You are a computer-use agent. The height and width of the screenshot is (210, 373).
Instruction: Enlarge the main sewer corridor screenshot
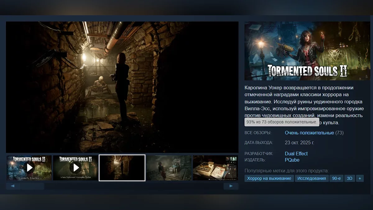pyautogui.click(x=122, y=87)
